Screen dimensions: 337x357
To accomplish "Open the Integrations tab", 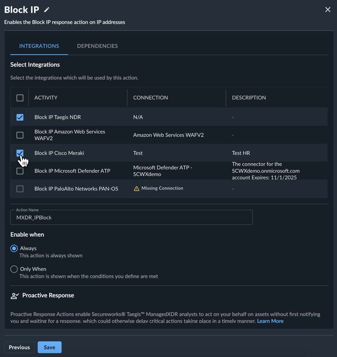I will click(39, 46).
